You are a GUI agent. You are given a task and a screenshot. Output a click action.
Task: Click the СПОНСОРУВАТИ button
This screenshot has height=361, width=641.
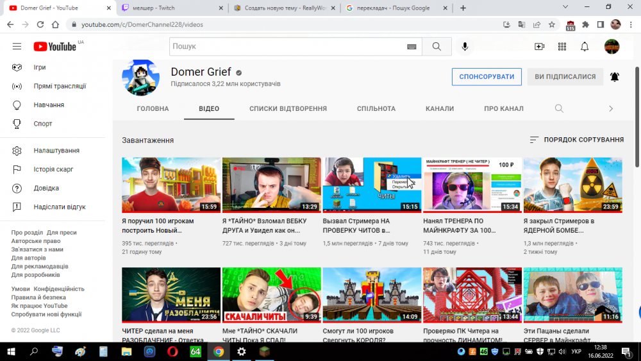click(487, 77)
